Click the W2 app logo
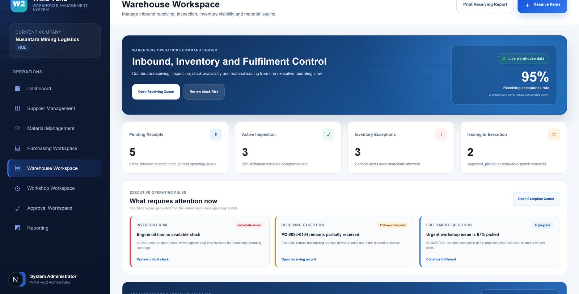Viewport: 579px width, 294px height. tap(19, 5)
